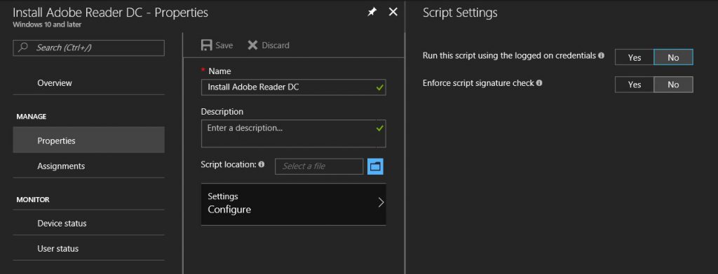Set enforce signature check to No
Screen dimensions: 718x274
673,85
